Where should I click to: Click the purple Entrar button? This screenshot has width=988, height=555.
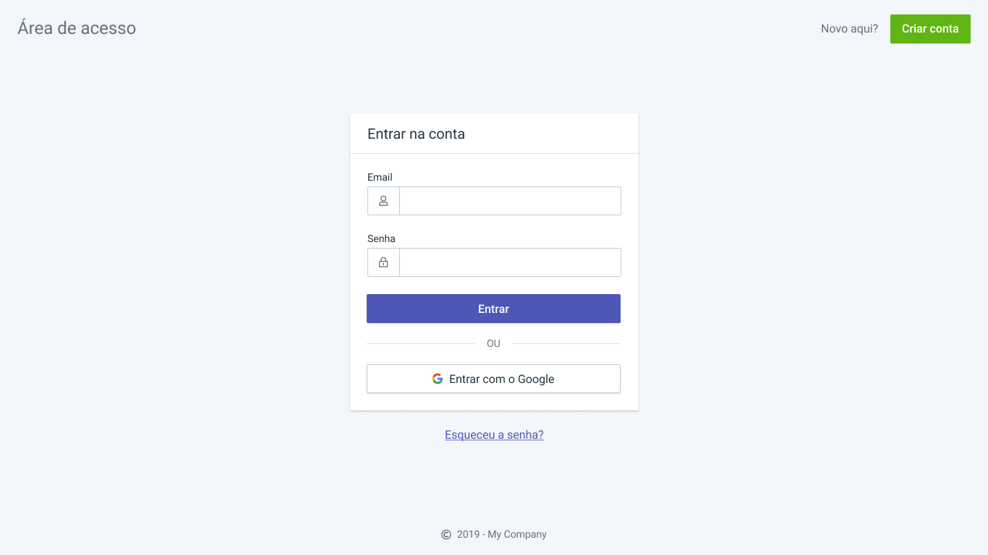coord(493,309)
